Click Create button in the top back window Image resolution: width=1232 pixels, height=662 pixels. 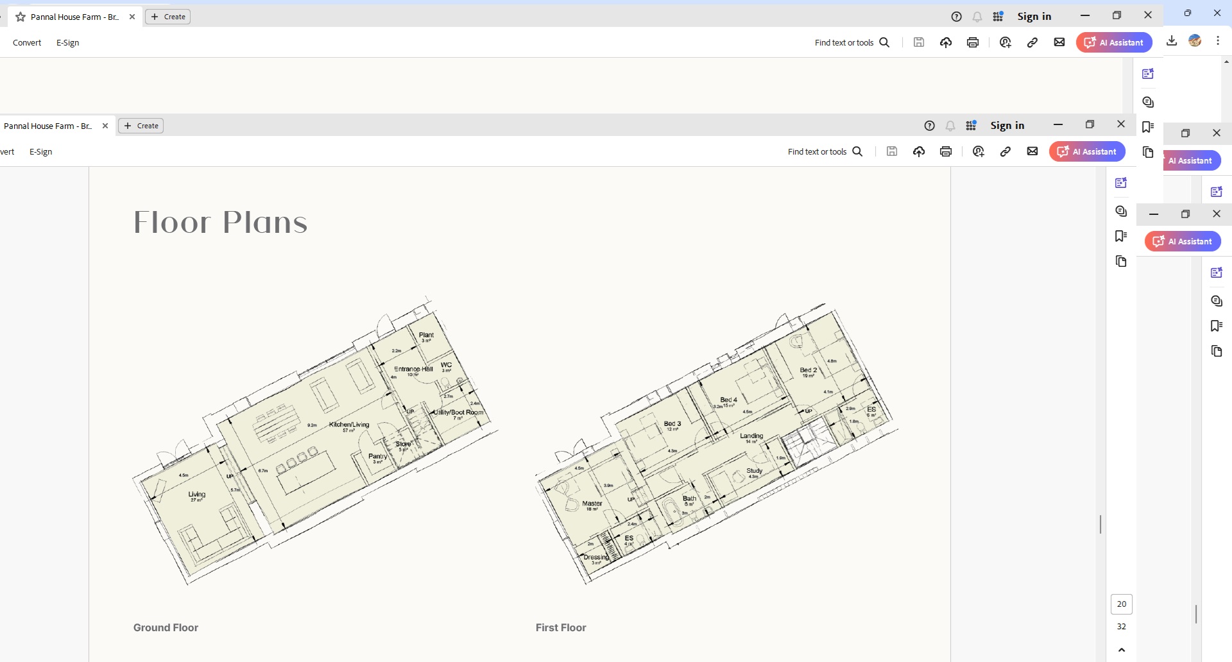(x=168, y=17)
